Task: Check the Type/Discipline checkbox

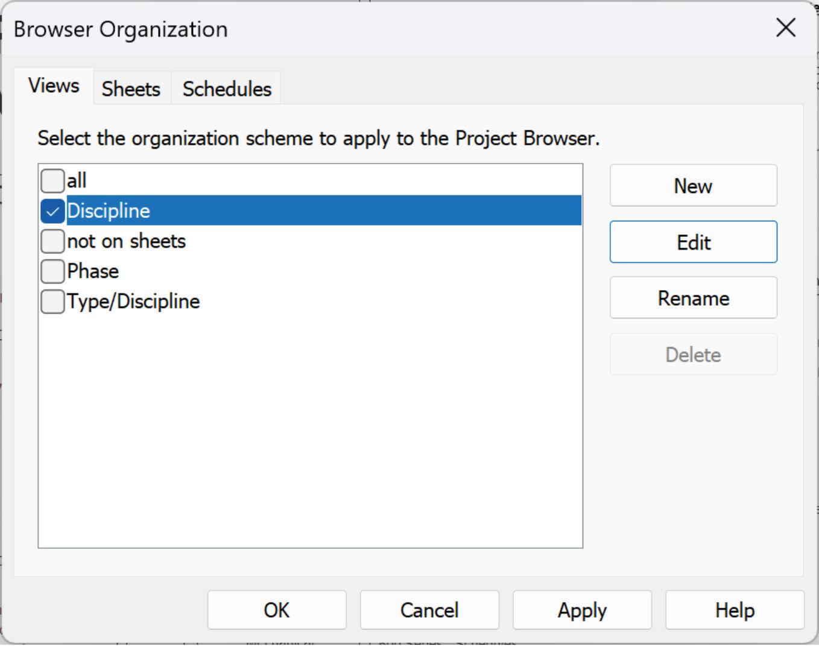Action: tap(52, 302)
